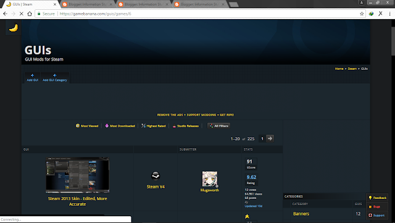395x223 pixels.
Task: Click the gold star award icon
Action: 247,216
